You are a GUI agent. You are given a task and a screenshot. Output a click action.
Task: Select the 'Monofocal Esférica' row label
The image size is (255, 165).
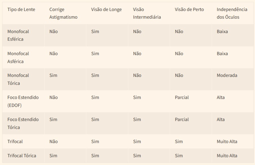pos(18,35)
